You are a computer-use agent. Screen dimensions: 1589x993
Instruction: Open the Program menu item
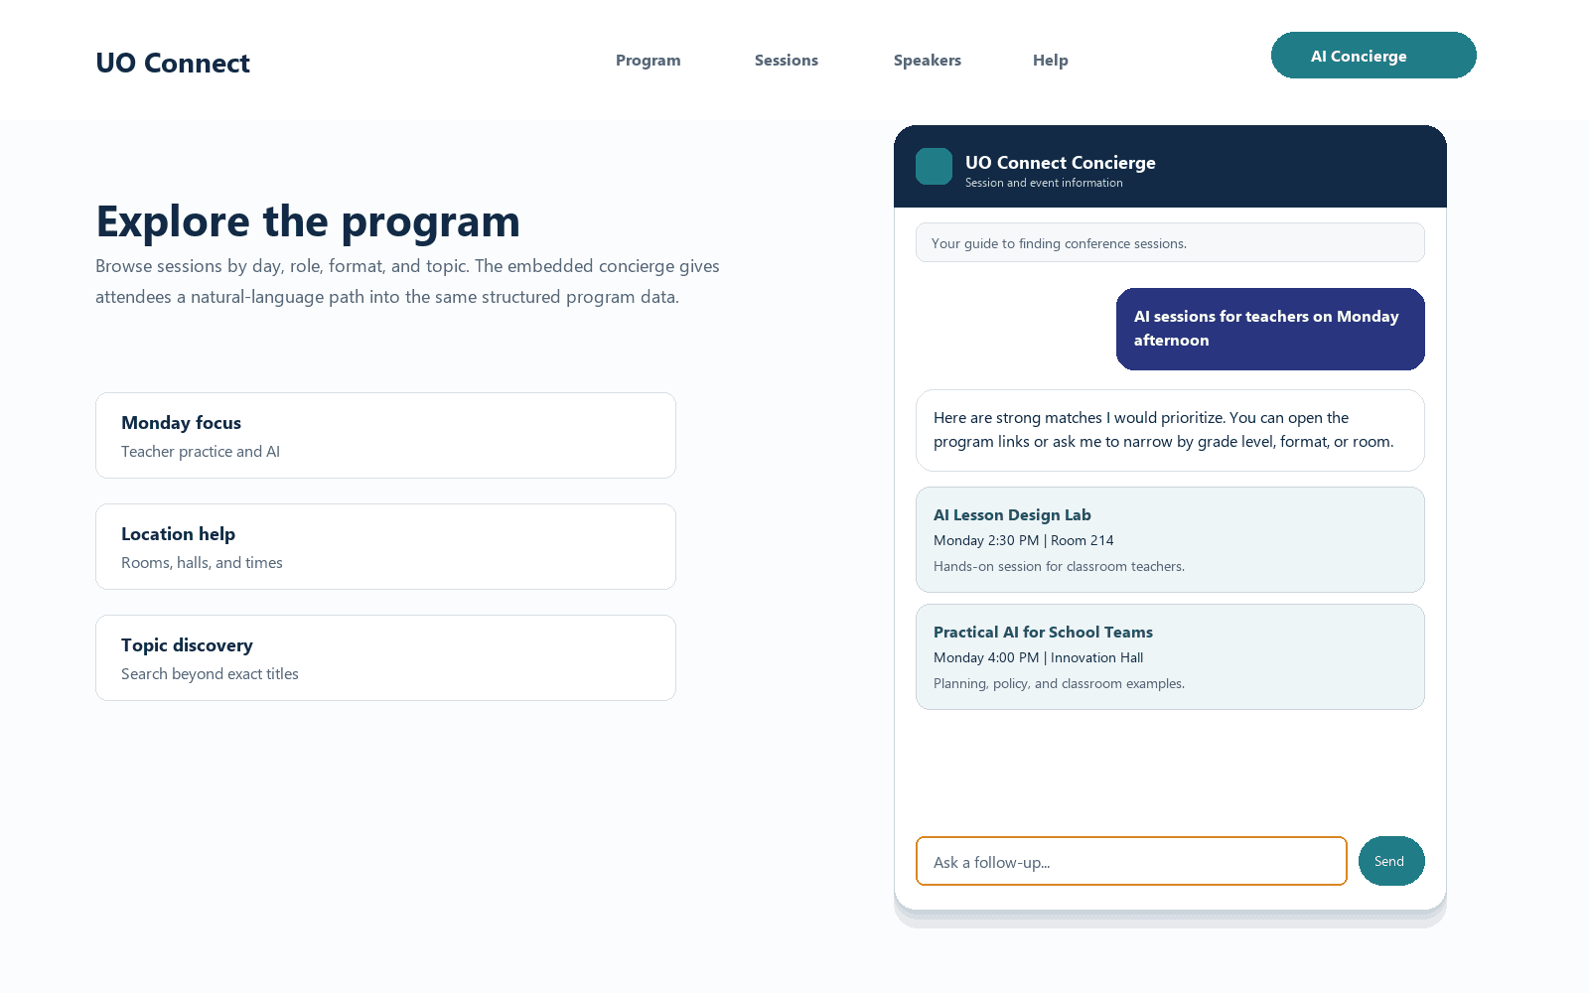pos(649,60)
